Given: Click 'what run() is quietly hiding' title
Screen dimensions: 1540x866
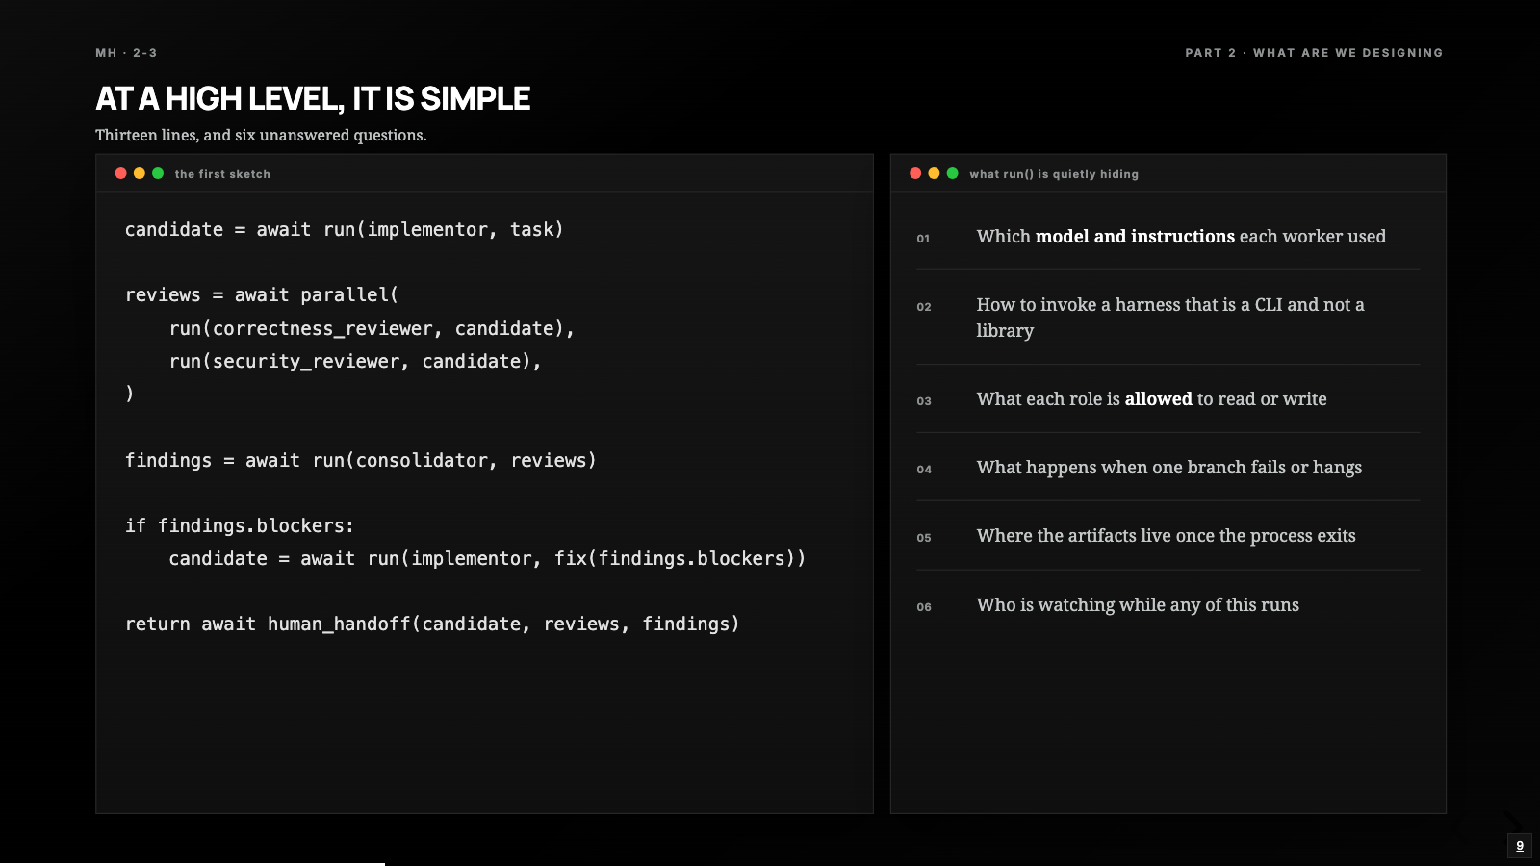Looking at the screenshot, I should [1054, 174].
